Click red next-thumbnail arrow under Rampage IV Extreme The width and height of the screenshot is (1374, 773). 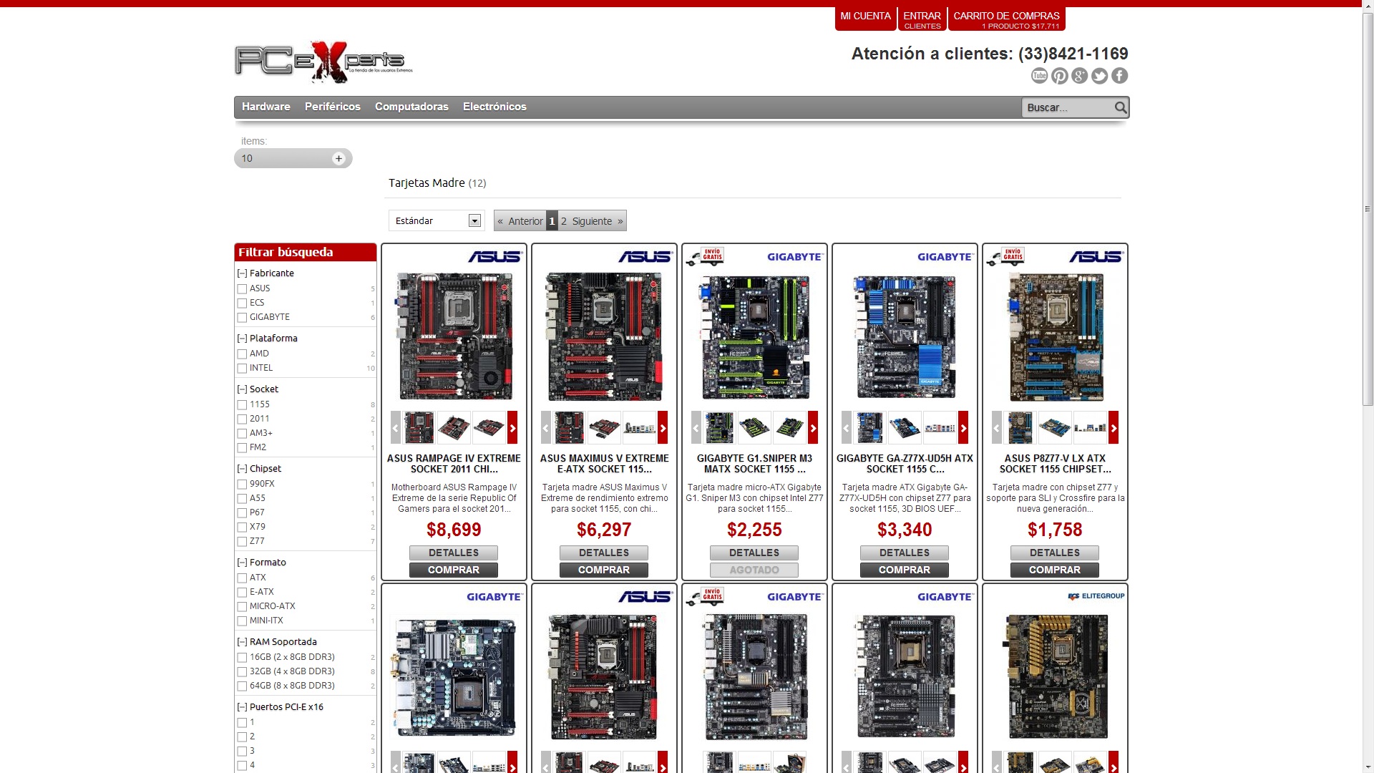coord(512,428)
